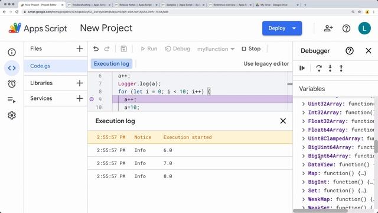Close the Execution log panel

tap(283, 121)
